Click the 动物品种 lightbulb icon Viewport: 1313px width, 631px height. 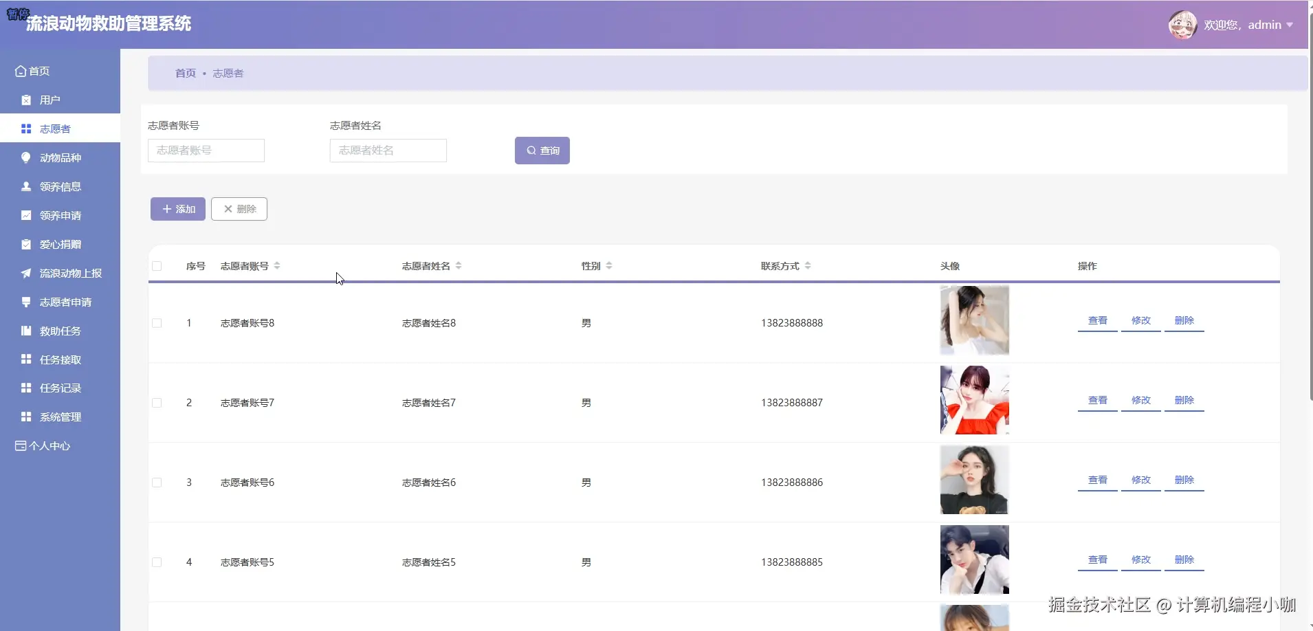coord(26,158)
